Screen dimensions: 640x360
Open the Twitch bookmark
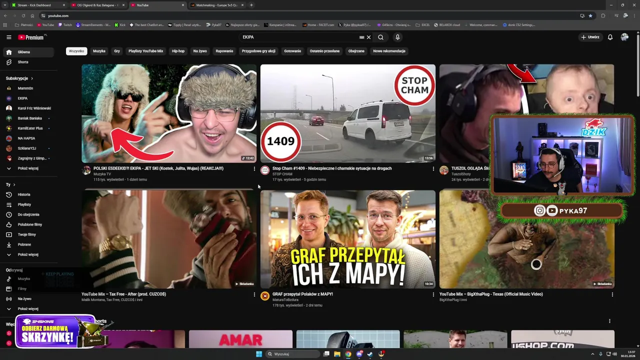65,24
